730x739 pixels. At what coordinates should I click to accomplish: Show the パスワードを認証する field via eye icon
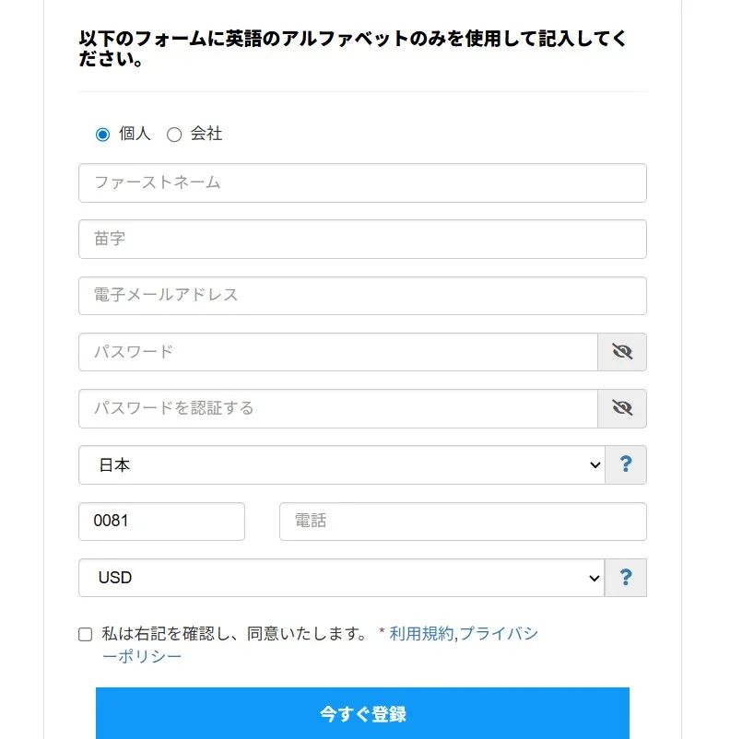(x=623, y=408)
